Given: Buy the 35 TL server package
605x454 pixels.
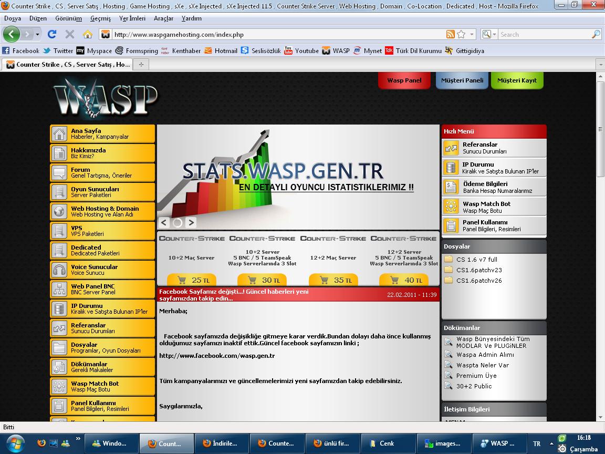Looking at the screenshot, I should point(333,280).
